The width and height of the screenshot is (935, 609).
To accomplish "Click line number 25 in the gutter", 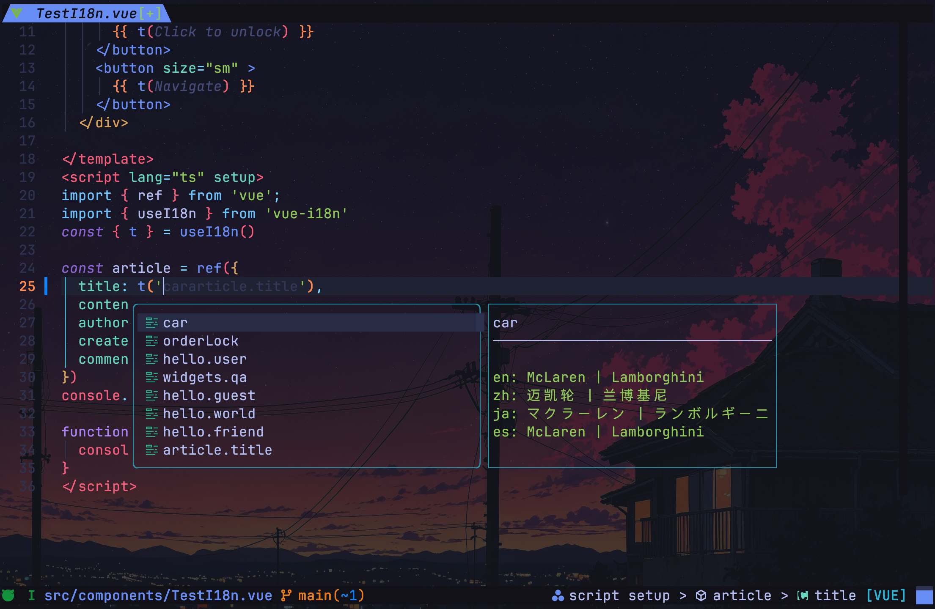I will pos(27,286).
